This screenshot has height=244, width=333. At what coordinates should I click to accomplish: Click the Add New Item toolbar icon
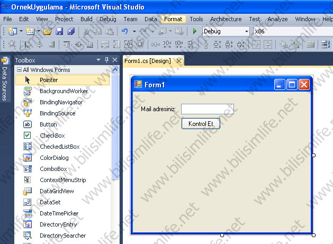30,31
